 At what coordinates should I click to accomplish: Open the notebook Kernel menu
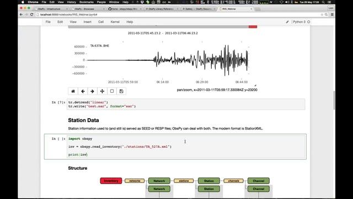115,22
